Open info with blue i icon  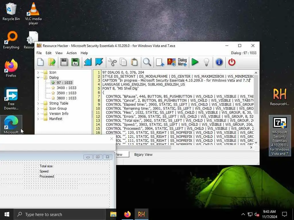(219, 62)
